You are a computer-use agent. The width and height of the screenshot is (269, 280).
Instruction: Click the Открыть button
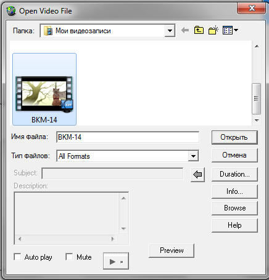tap(234, 137)
